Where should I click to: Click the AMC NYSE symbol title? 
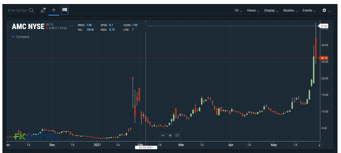point(28,26)
